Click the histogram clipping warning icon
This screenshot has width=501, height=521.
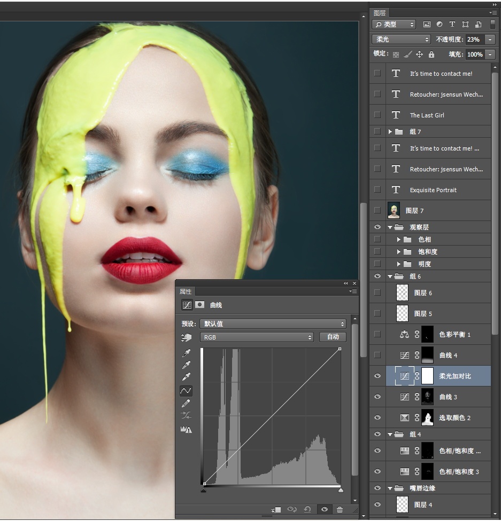tap(186, 430)
